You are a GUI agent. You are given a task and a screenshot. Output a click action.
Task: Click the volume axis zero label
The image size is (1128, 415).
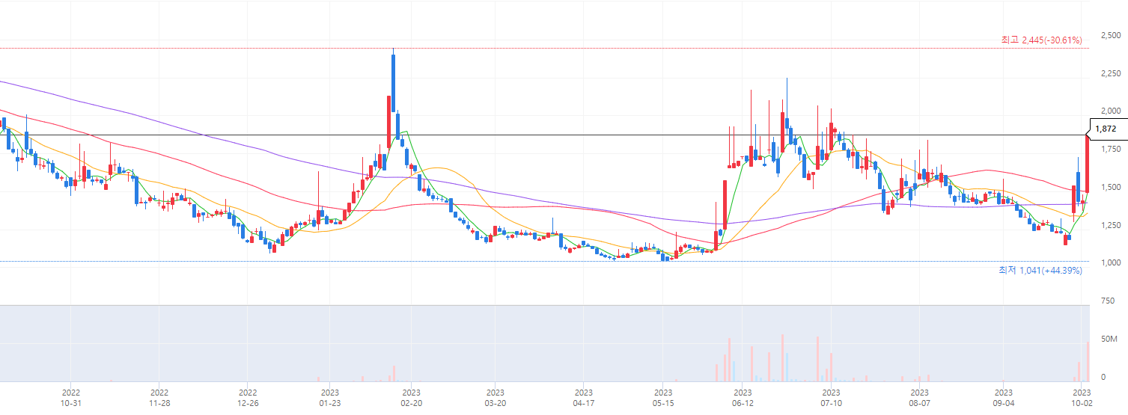(1103, 377)
